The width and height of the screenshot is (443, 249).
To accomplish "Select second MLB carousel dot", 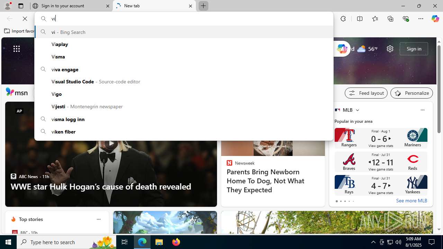I will (341, 201).
